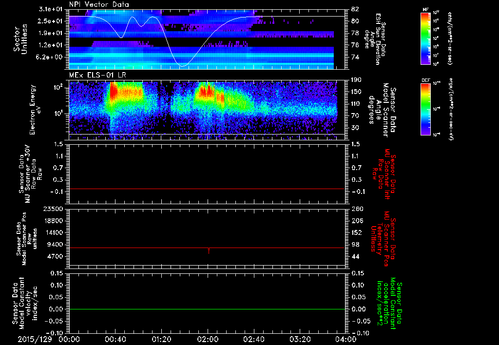Click the lowest point of white sun elevation curve
Viewport: 499px width, 345px height.
pos(183,66)
